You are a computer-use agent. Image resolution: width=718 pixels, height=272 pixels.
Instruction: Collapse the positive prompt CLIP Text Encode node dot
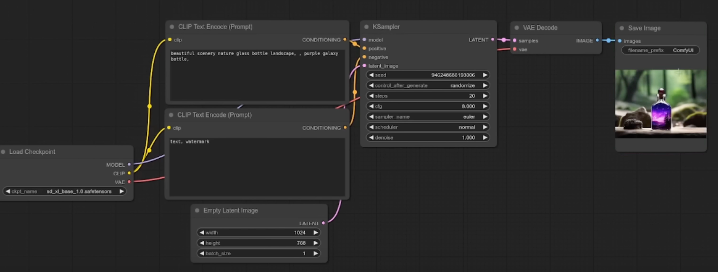172,27
